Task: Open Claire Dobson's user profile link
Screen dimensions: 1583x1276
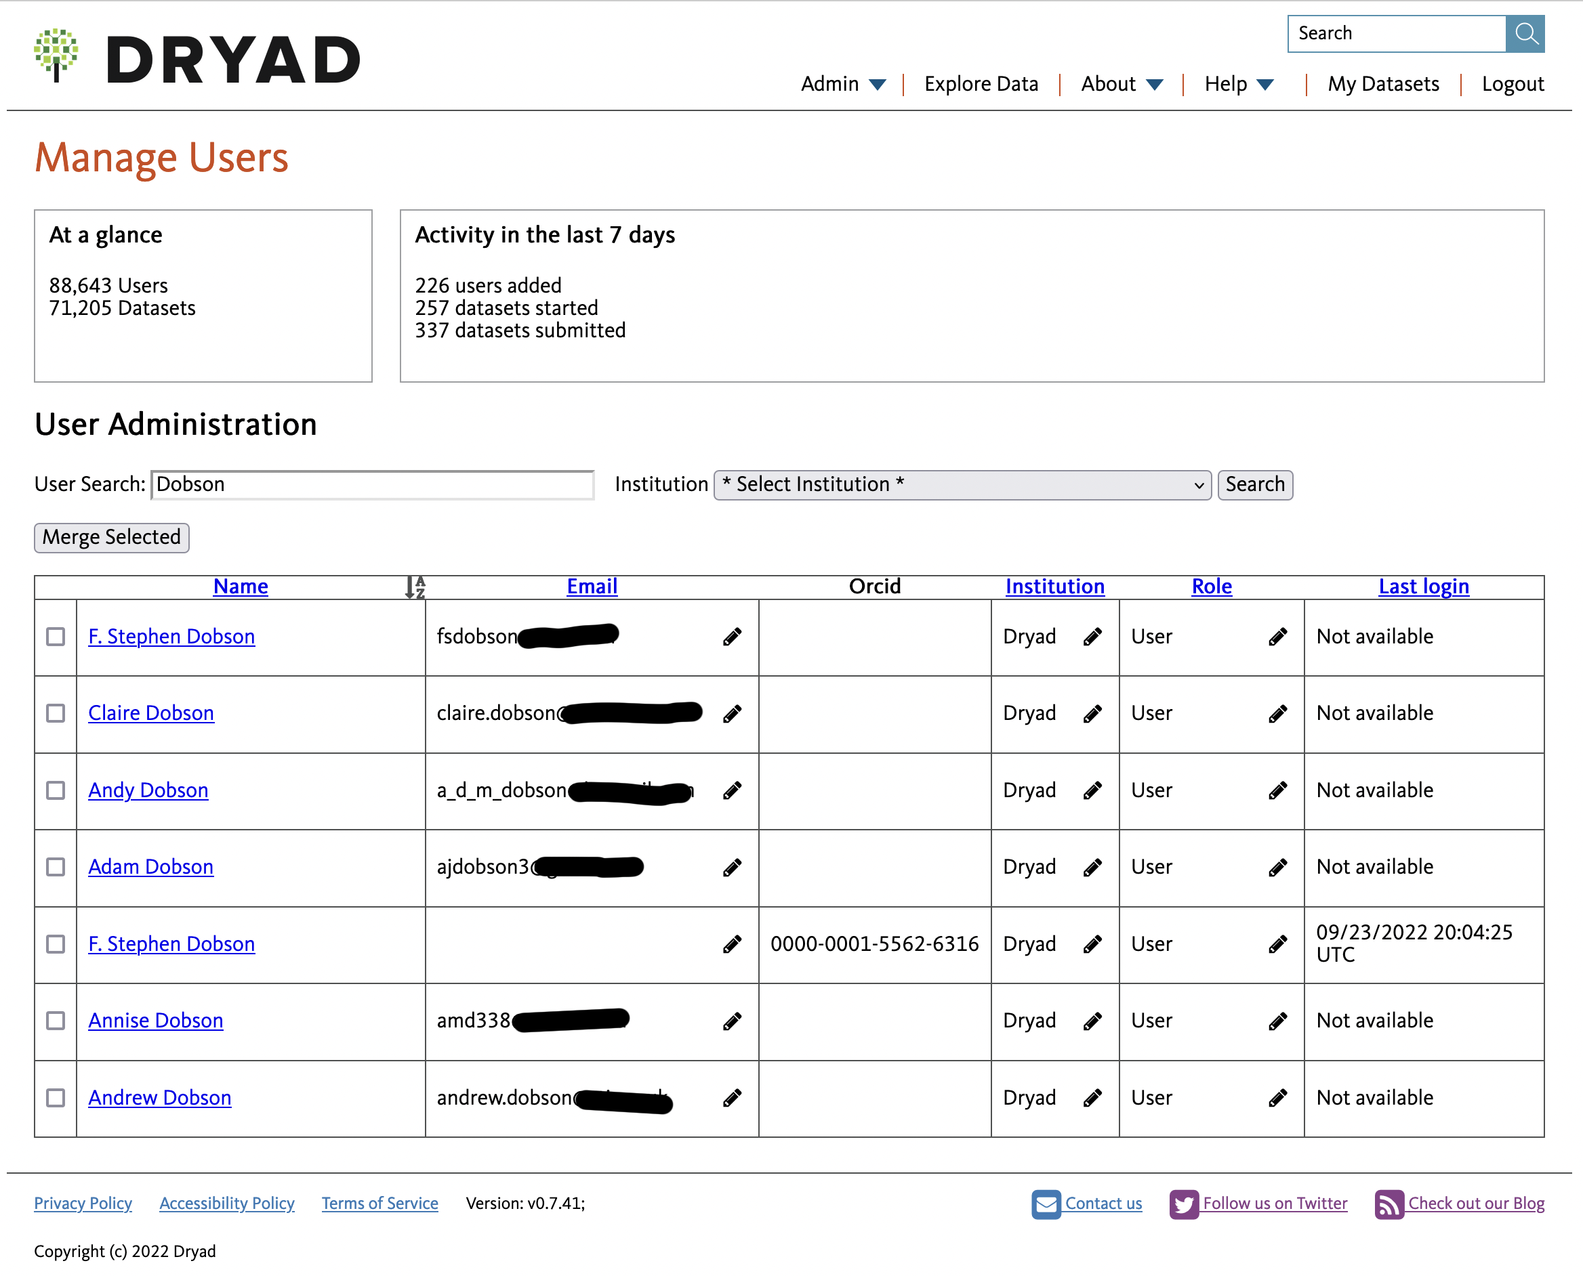Action: [x=150, y=713]
